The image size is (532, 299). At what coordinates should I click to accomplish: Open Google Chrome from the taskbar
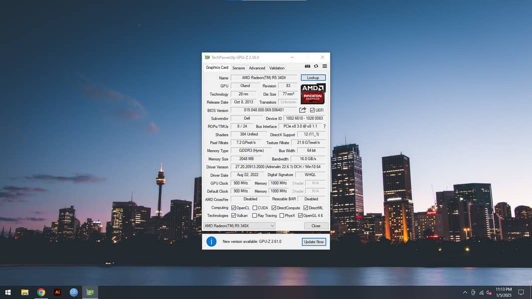(41, 292)
